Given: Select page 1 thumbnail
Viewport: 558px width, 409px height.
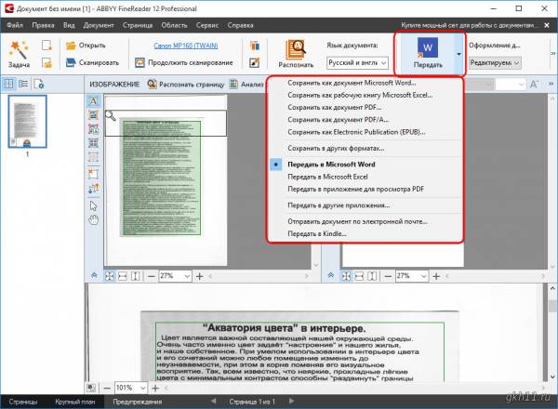Looking at the screenshot, I should [x=28, y=121].
